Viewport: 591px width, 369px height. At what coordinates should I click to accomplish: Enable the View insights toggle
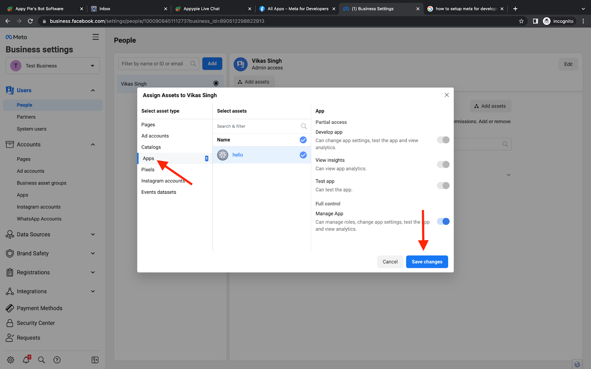[443, 165]
